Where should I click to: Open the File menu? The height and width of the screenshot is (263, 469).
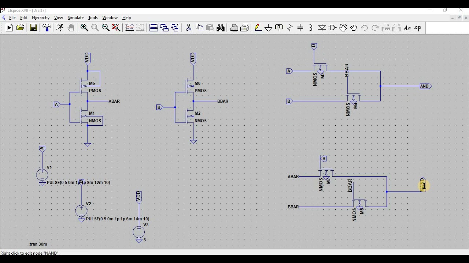(12, 18)
